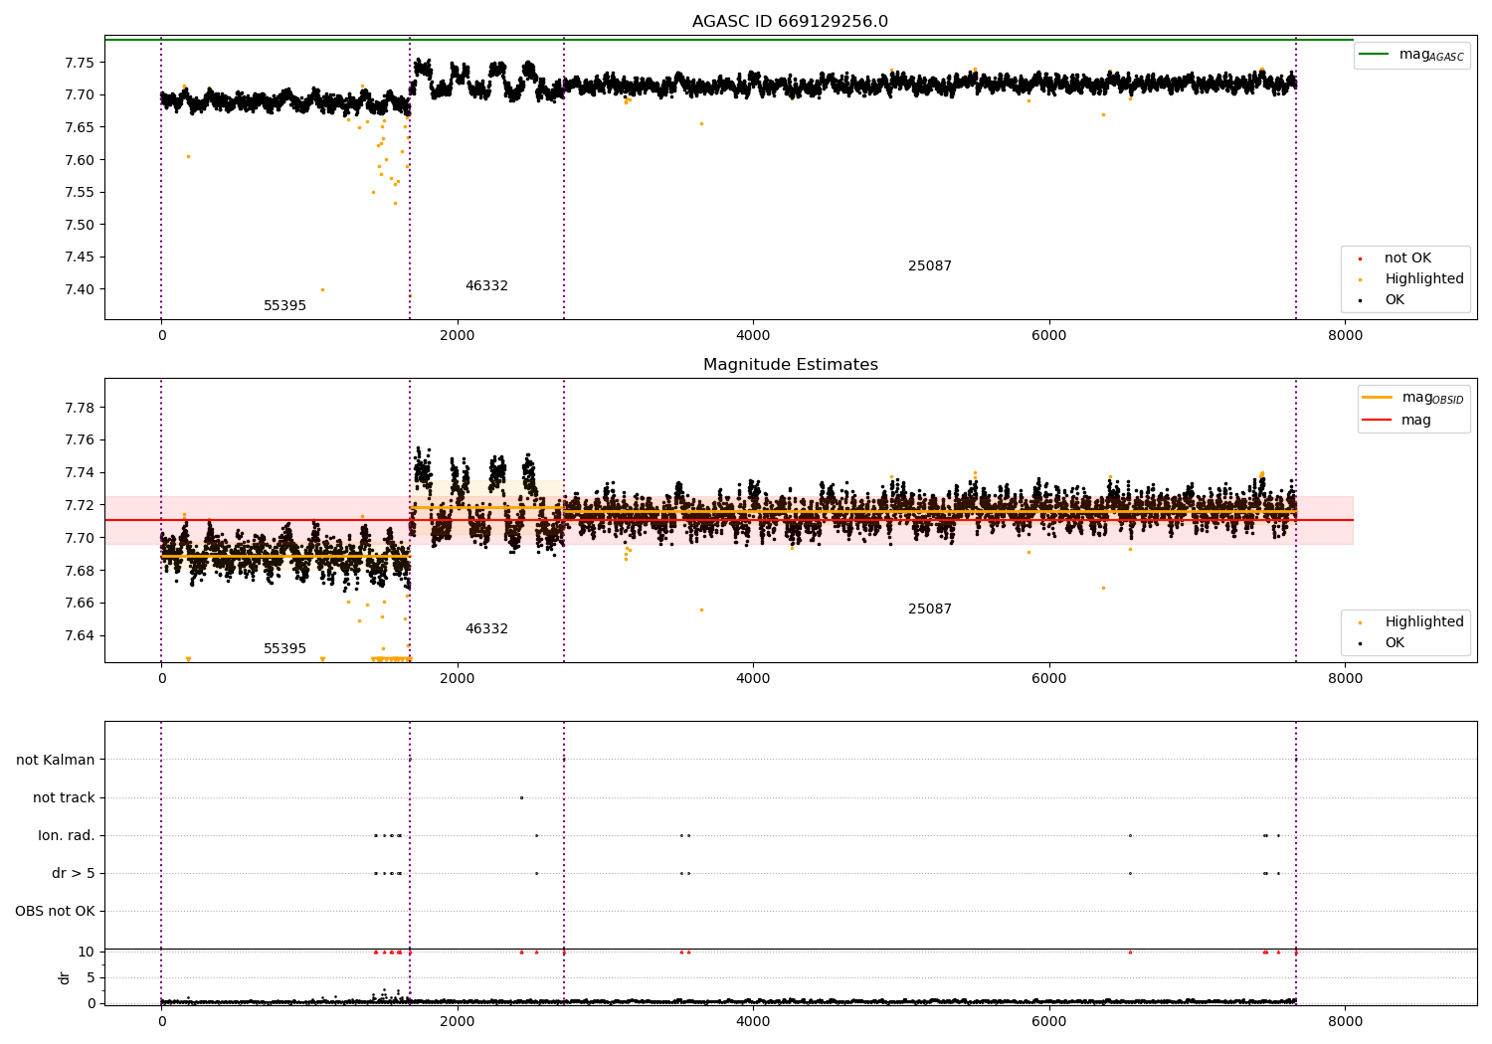Click the 7.66 y-tick in middle panel
Image resolution: width=1492 pixels, height=1044 pixels.
point(80,604)
